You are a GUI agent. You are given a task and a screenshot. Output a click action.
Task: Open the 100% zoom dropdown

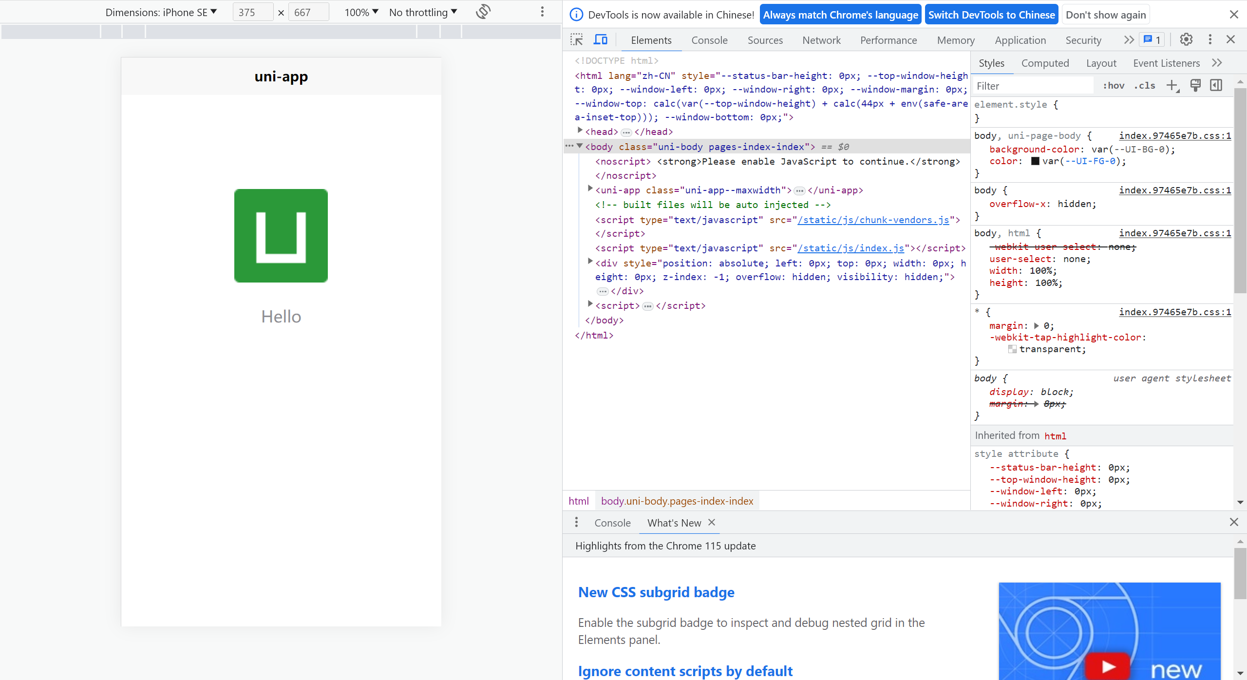pos(361,12)
